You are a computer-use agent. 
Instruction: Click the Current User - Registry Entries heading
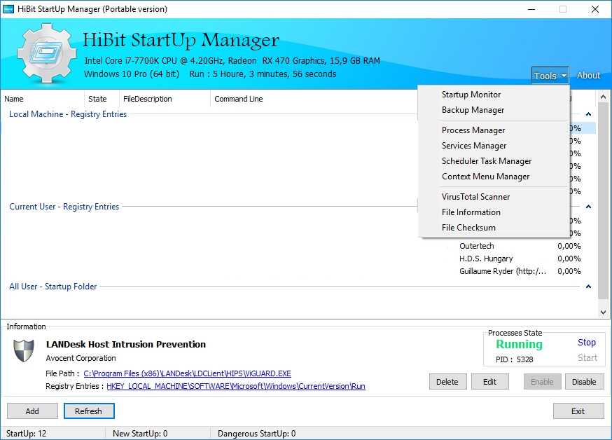pyautogui.click(x=64, y=207)
